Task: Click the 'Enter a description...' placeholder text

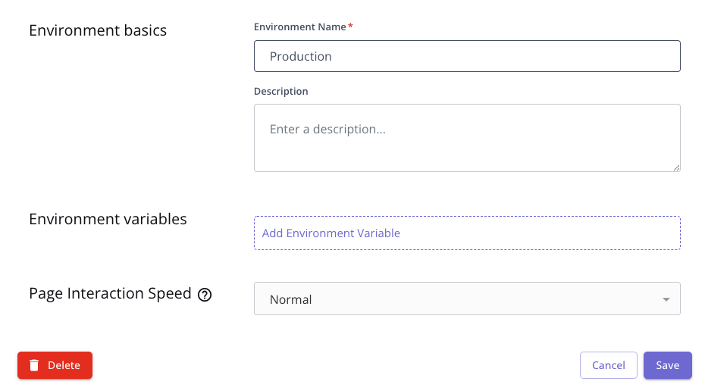Action: coord(327,130)
